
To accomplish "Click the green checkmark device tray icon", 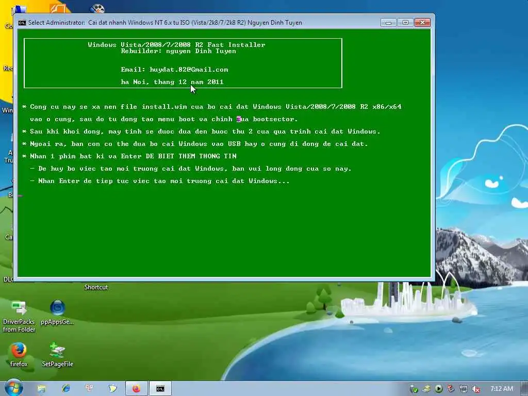I will click(x=414, y=389).
